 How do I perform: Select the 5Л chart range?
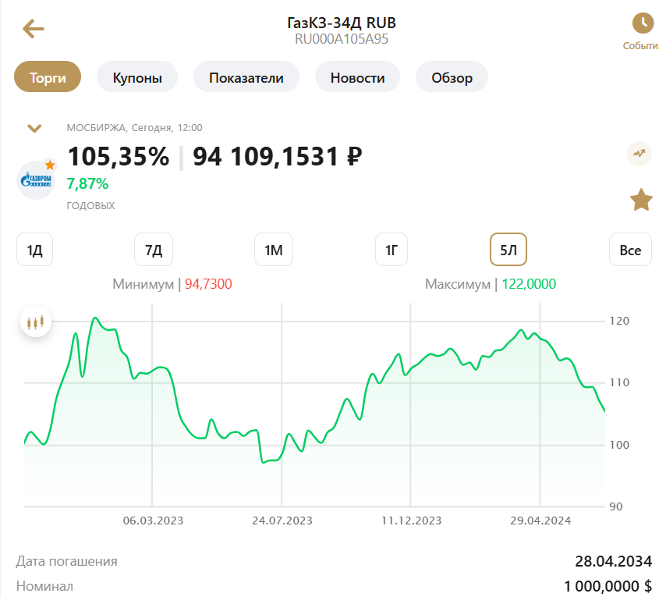pyautogui.click(x=508, y=250)
